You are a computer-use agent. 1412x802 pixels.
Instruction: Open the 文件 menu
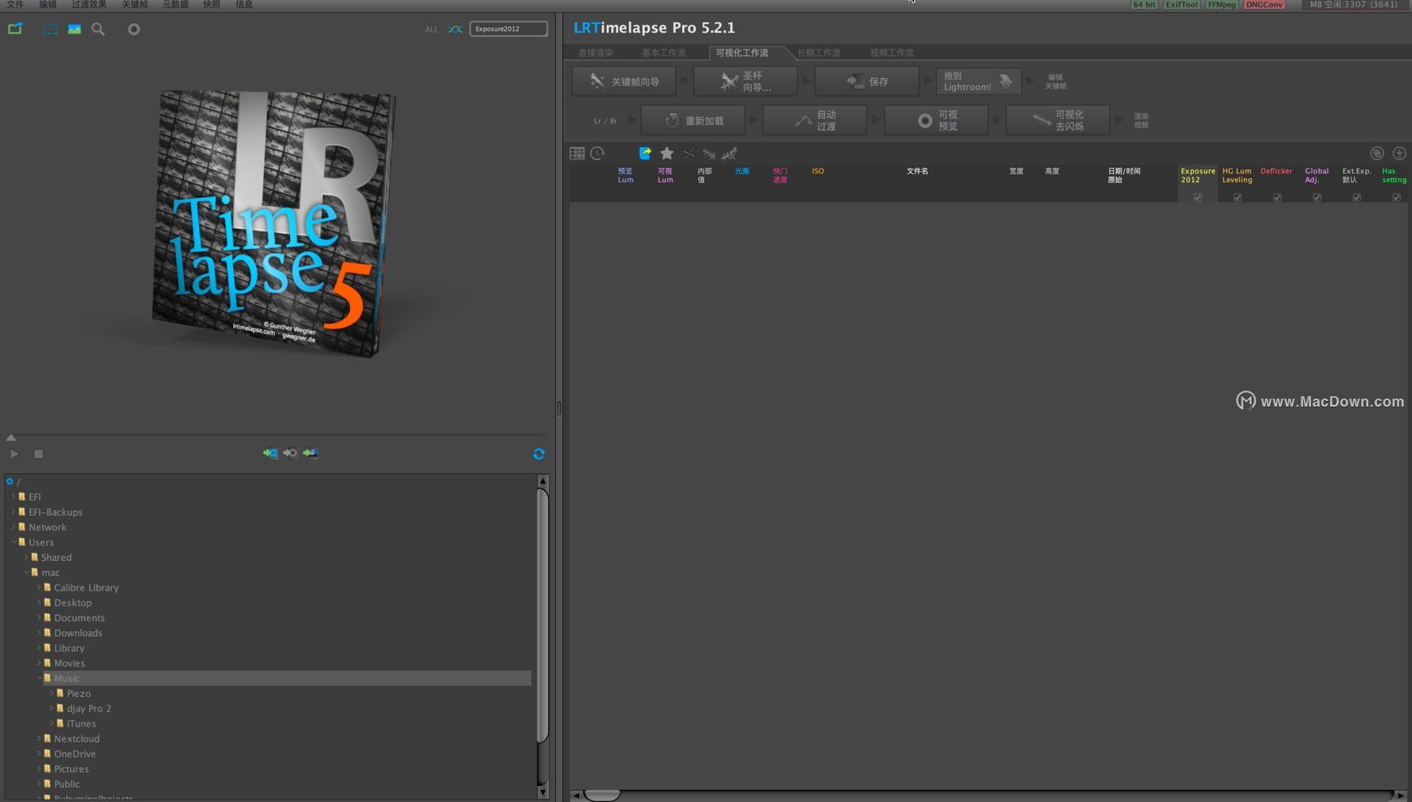[x=15, y=4]
